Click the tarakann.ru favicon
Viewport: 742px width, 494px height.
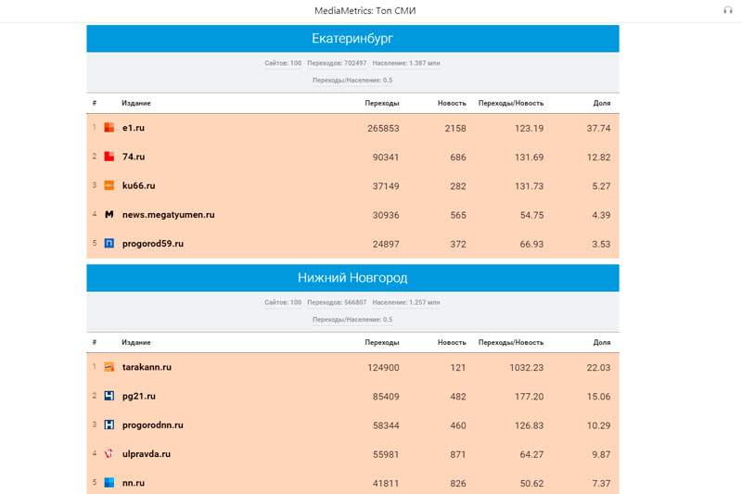click(x=109, y=367)
